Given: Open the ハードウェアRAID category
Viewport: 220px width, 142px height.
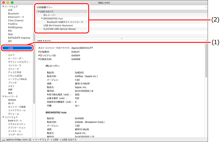Looking at the screenshot, I should 17,79.
